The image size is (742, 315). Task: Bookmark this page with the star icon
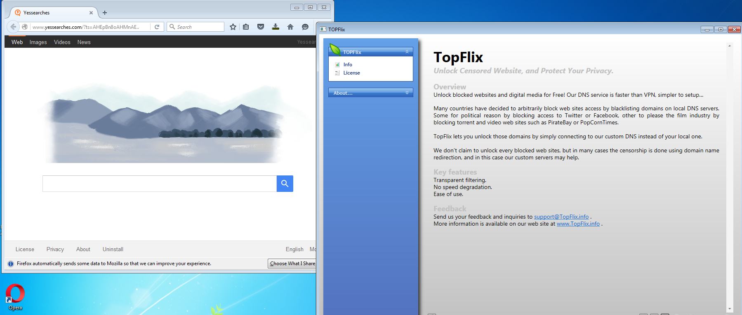coord(233,27)
